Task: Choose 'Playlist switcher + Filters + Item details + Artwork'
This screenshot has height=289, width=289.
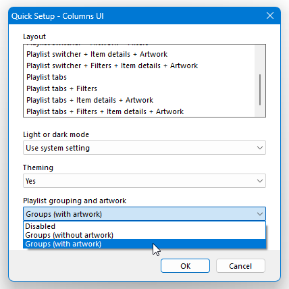Action: point(139,65)
